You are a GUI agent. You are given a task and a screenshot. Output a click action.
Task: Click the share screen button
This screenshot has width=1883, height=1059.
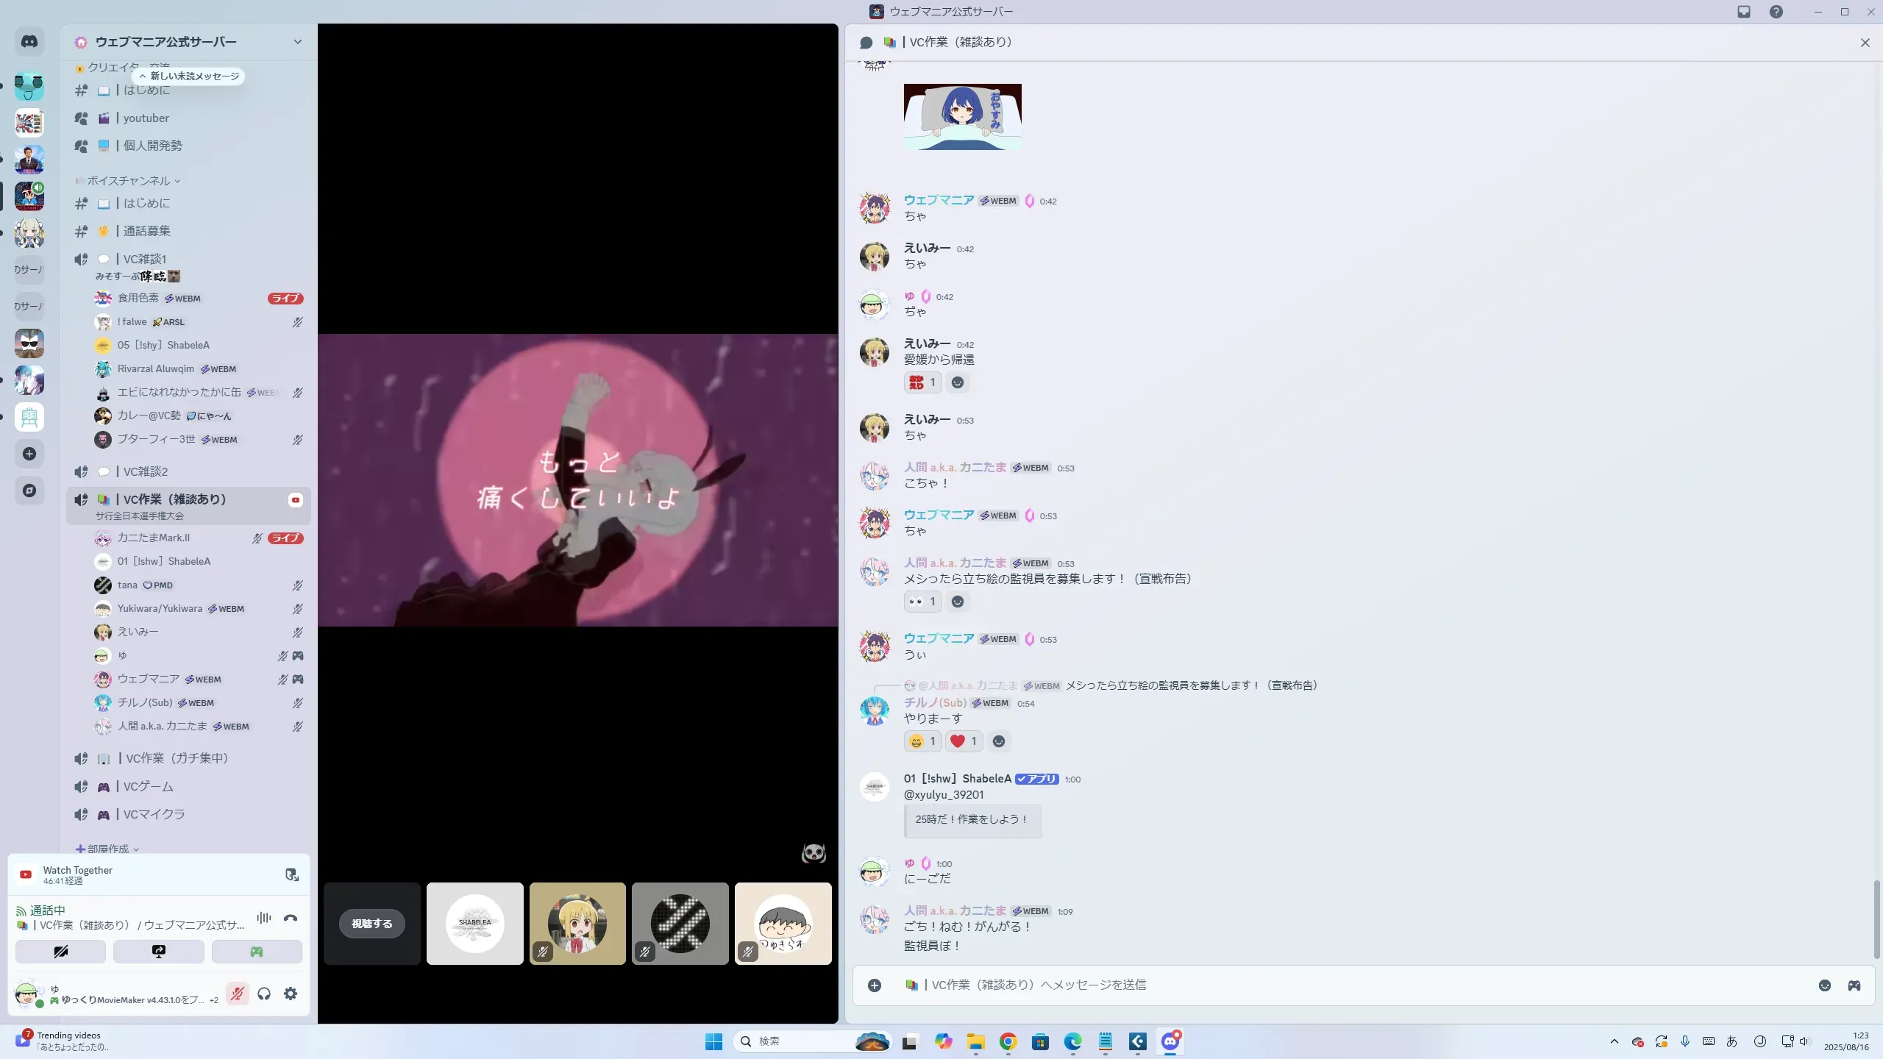[158, 952]
